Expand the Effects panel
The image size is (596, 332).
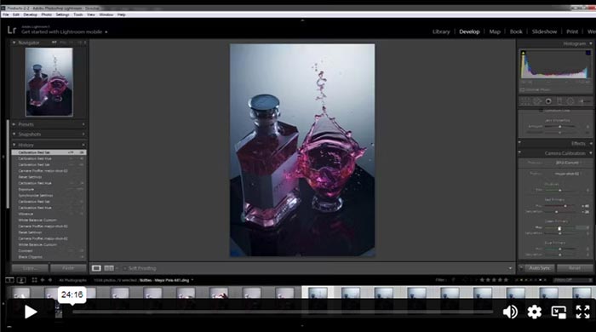591,143
